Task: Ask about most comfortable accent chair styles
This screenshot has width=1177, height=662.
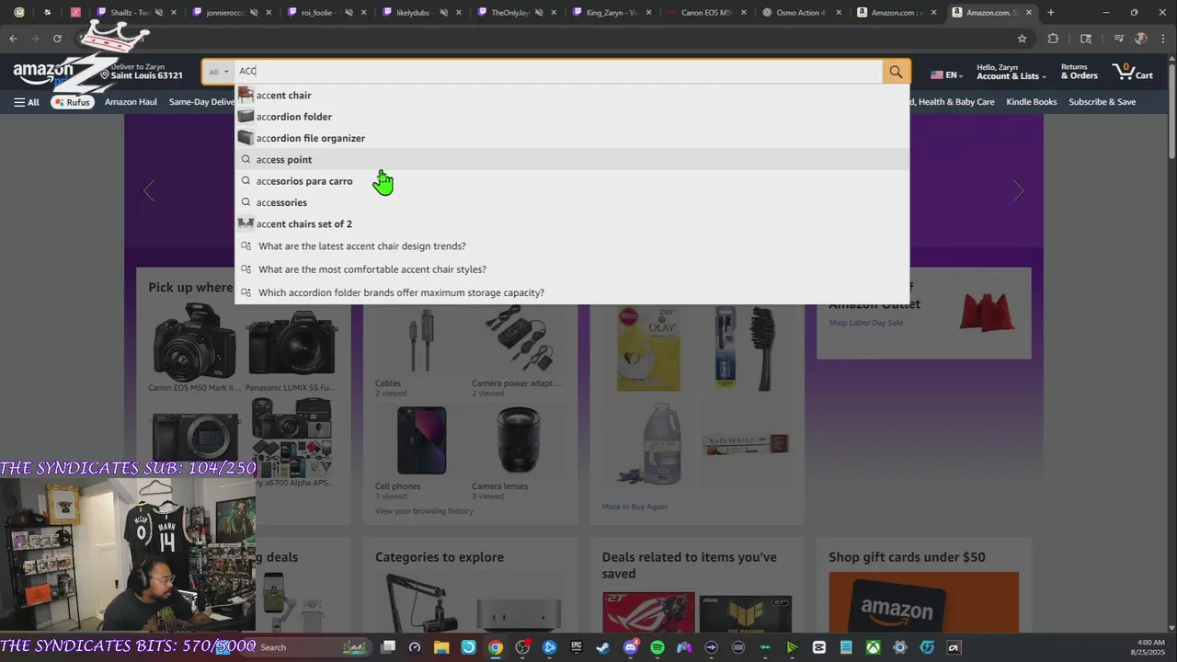Action: (x=572, y=269)
